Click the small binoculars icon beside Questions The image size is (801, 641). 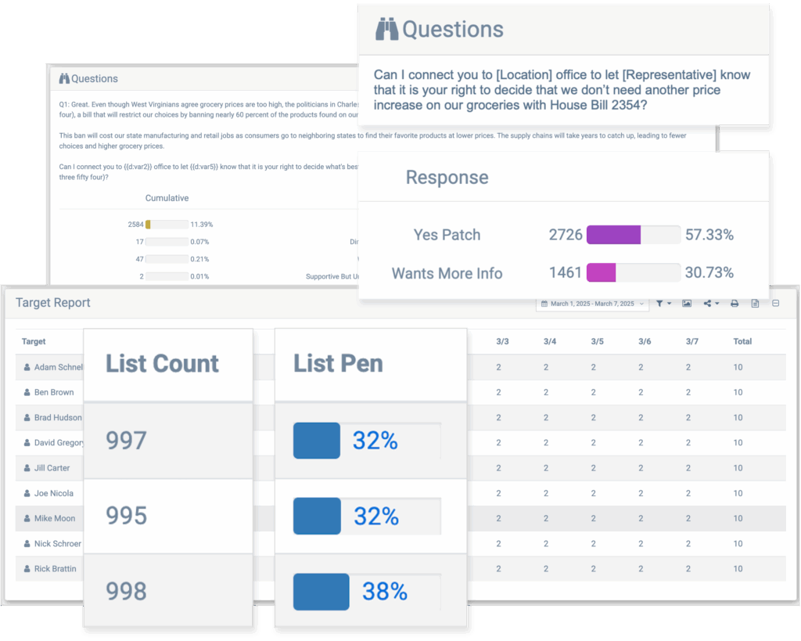(x=64, y=78)
